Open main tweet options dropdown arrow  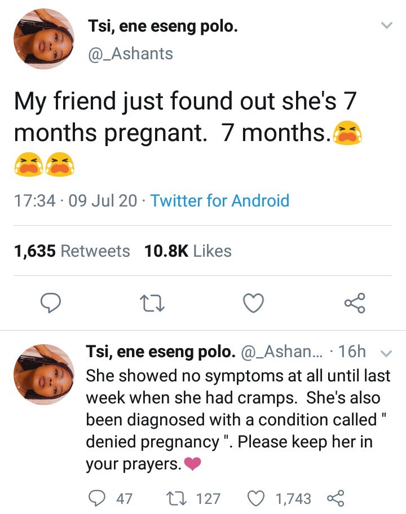click(x=386, y=25)
